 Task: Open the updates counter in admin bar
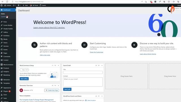14,5
